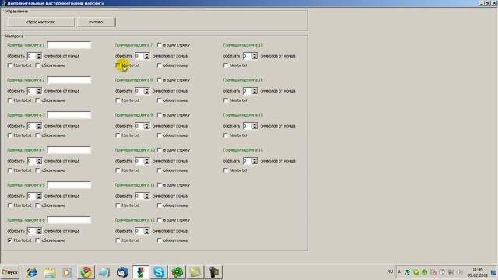The image size is (498, 280).
Task: Click обрезать spinner of parsing border 7
Action: pos(142,56)
